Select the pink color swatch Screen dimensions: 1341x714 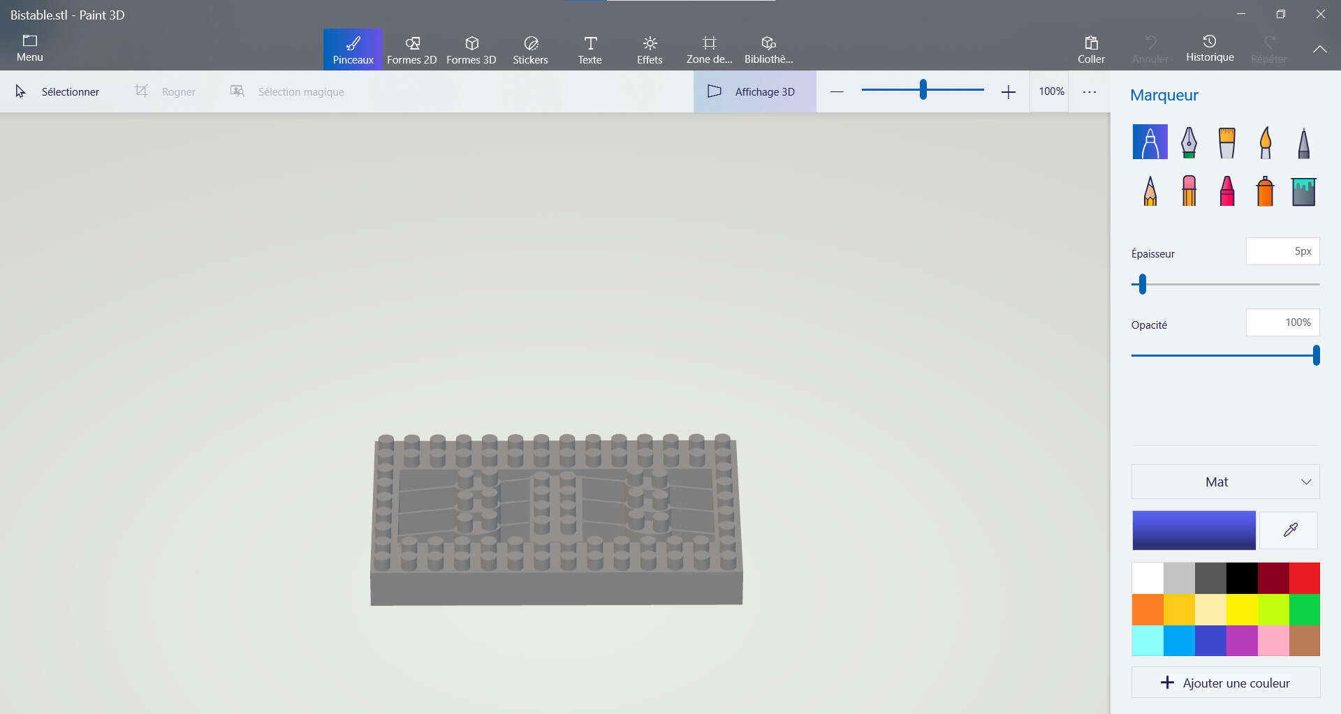point(1273,640)
